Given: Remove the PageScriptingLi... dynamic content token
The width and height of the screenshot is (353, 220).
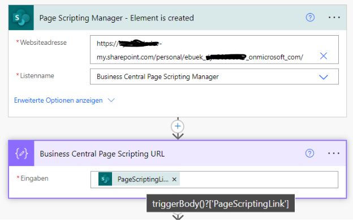Looking at the screenshot, I should [174, 179].
